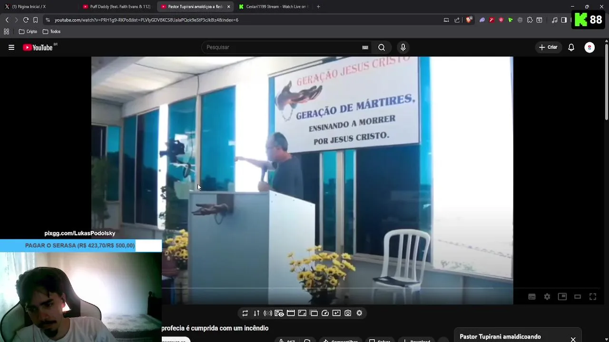Open the extensions puzzle menu
Image resolution: width=609 pixels, height=342 pixels.
530,20
